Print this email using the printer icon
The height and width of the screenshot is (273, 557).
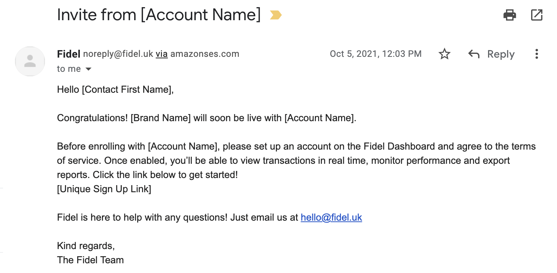pos(509,15)
